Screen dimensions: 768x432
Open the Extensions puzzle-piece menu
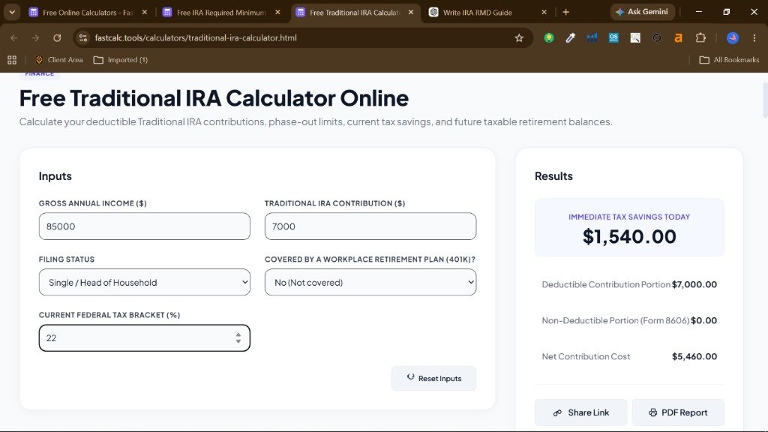[701, 37]
